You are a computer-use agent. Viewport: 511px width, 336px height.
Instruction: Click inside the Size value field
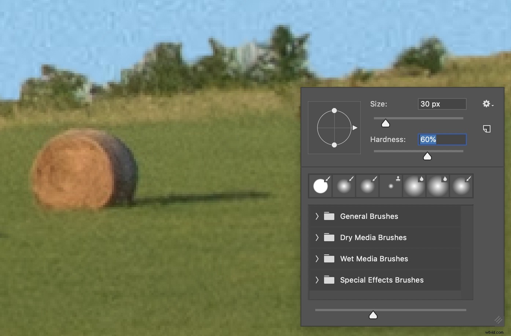pyautogui.click(x=442, y=104)
